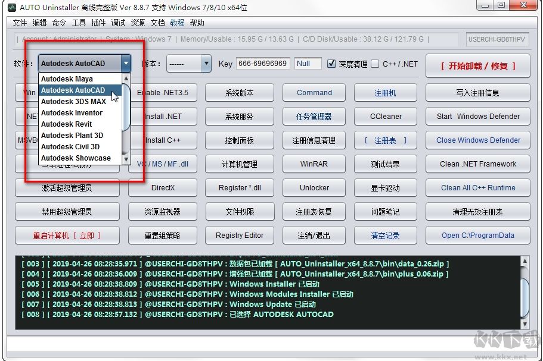The height and width of the screenshot is (361, 543).
Task: Launch CCleaner
Action: tap(385, 116)
